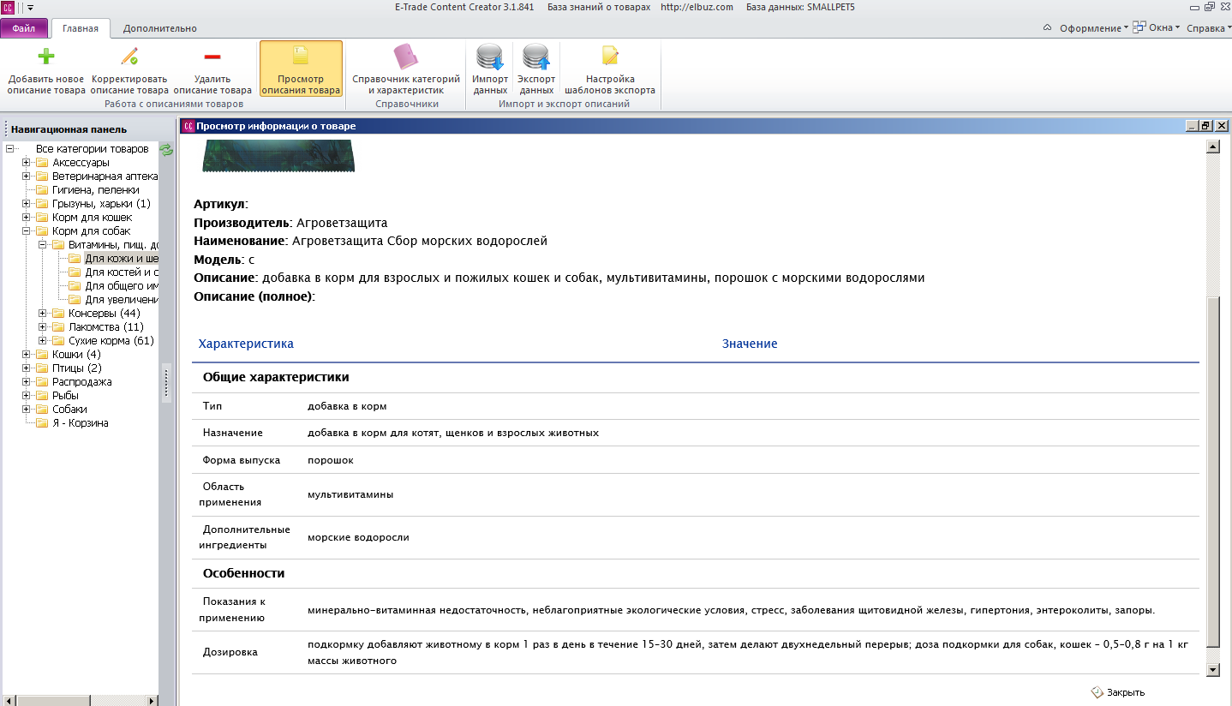Click the Импорт данных database icon
This screenshot has width=1232, height=706.
(x=490, y=57)
